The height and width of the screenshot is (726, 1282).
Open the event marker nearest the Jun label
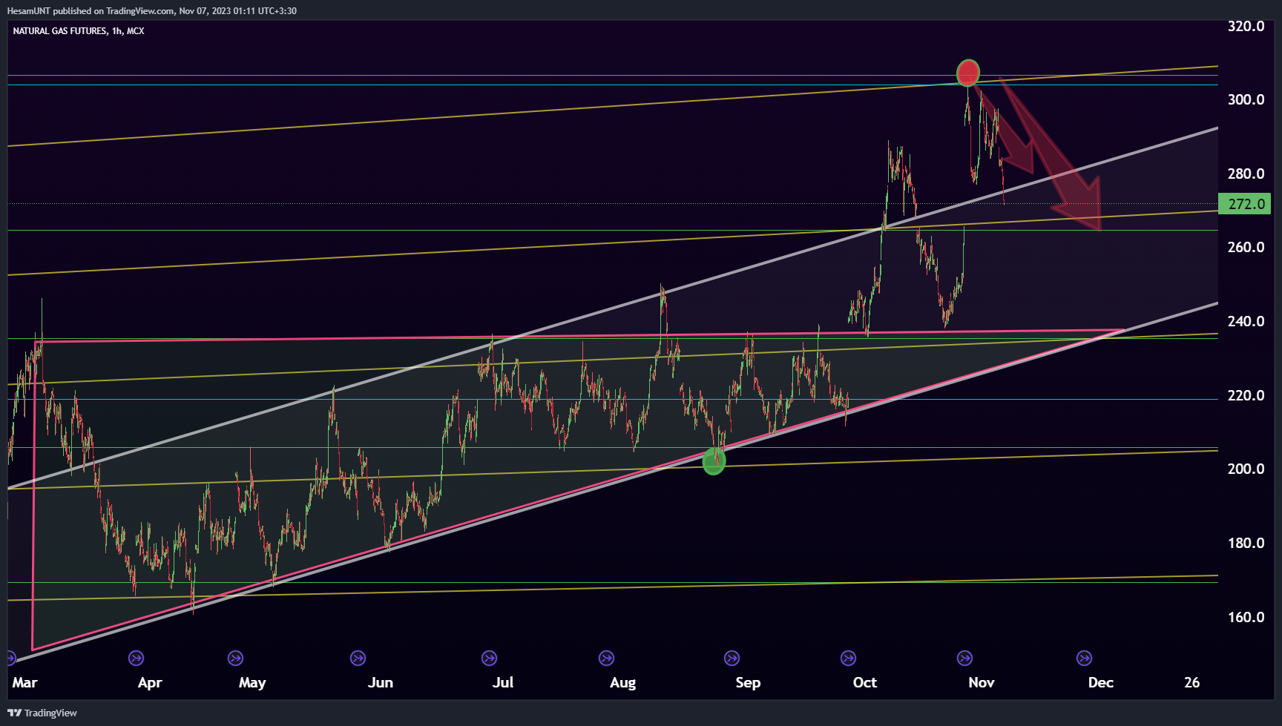pyautogui.click(x=358, y=658)
